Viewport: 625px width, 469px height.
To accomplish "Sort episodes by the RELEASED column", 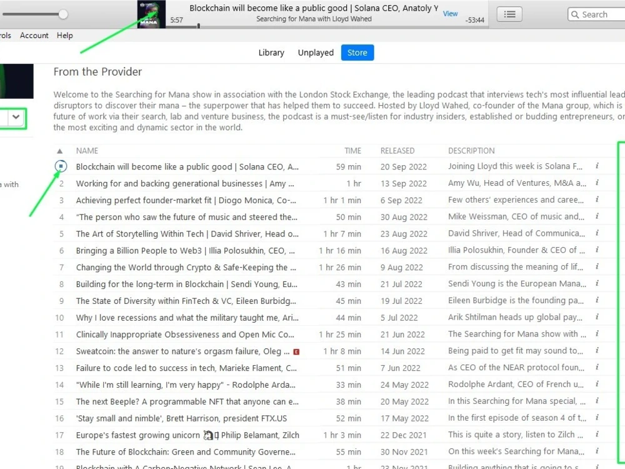I will 397,151.
